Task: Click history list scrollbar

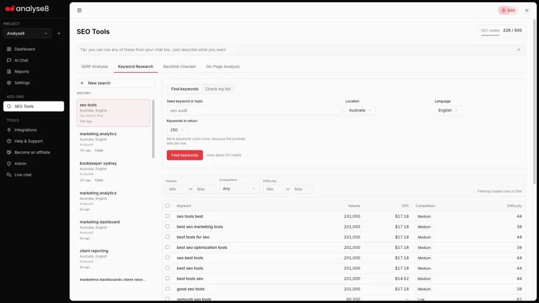Action: (153, 129)
